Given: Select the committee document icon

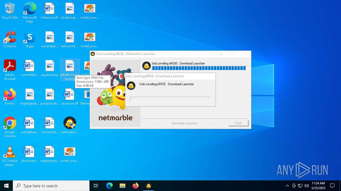Looking at the screenshot, I should [30, 68].
